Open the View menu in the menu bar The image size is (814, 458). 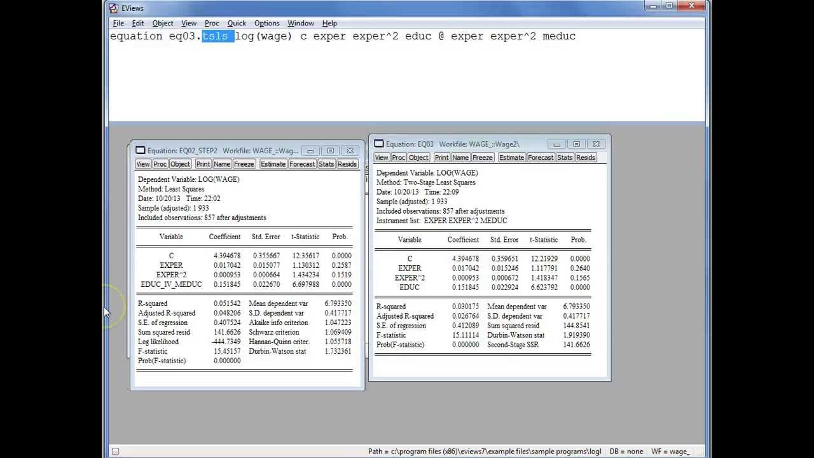(x=189, y=23)
